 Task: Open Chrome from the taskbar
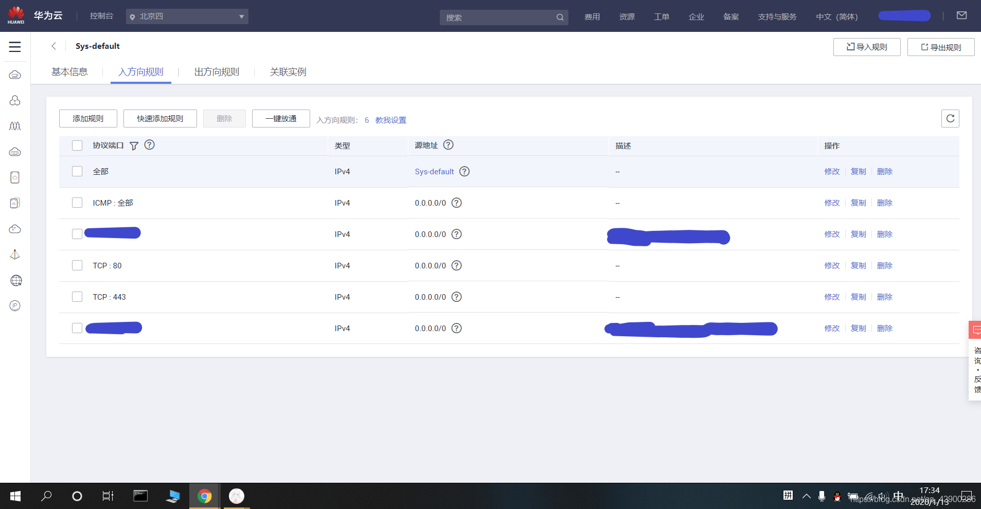pyautogui.click(x=205, y=496)
